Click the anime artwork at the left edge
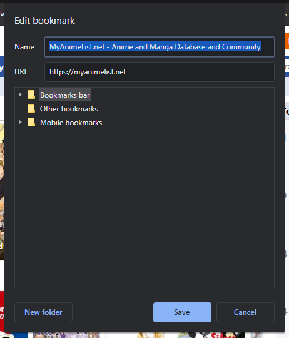 (x=2, y=192)
